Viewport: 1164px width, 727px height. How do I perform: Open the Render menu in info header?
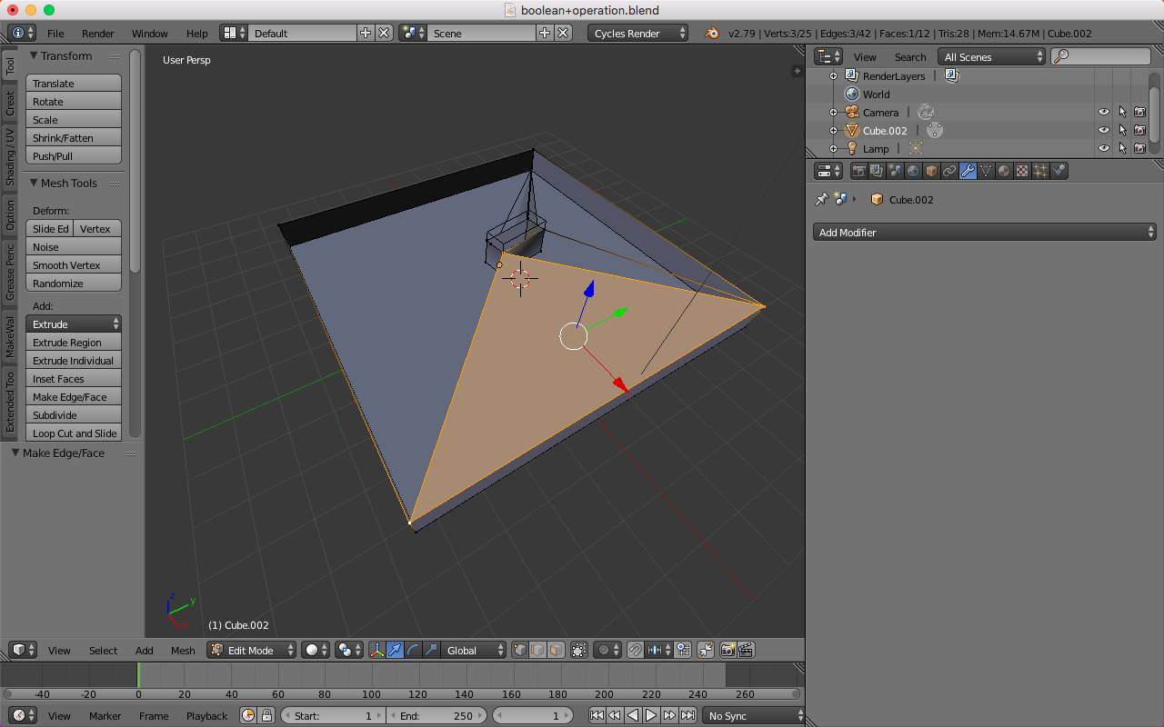(x=98, y=33)
